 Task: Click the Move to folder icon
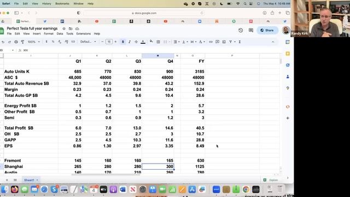[71, 28]
